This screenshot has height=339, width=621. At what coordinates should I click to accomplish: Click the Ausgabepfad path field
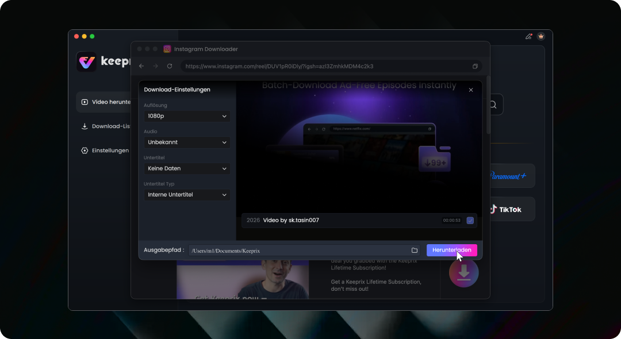pyautogui.click(x=304, y=251)
